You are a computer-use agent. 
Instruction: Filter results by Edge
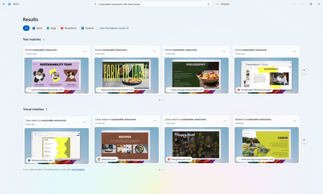point(51,28)
